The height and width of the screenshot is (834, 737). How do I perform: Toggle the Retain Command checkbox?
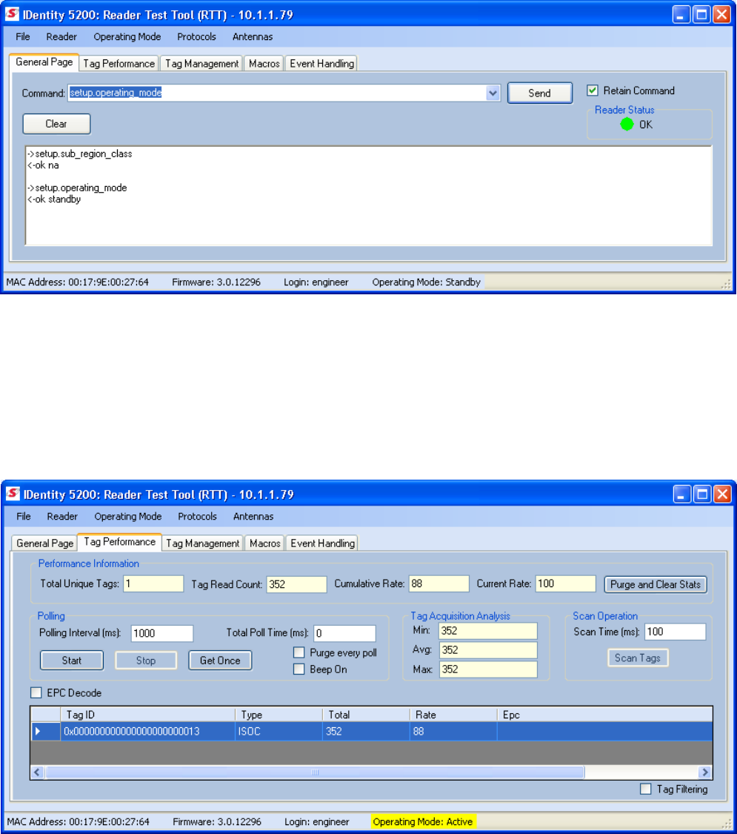593,90
